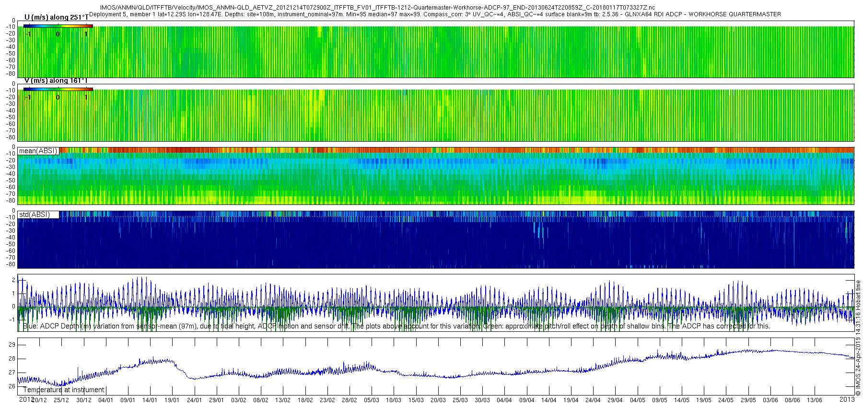Click the NetCDF file path title at the top

pyautogui.click(x=377, y=8)
